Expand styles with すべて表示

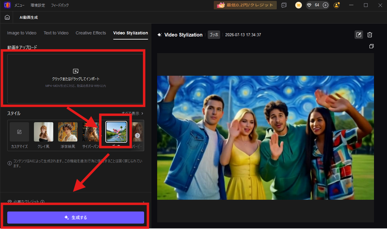(132, 113)
